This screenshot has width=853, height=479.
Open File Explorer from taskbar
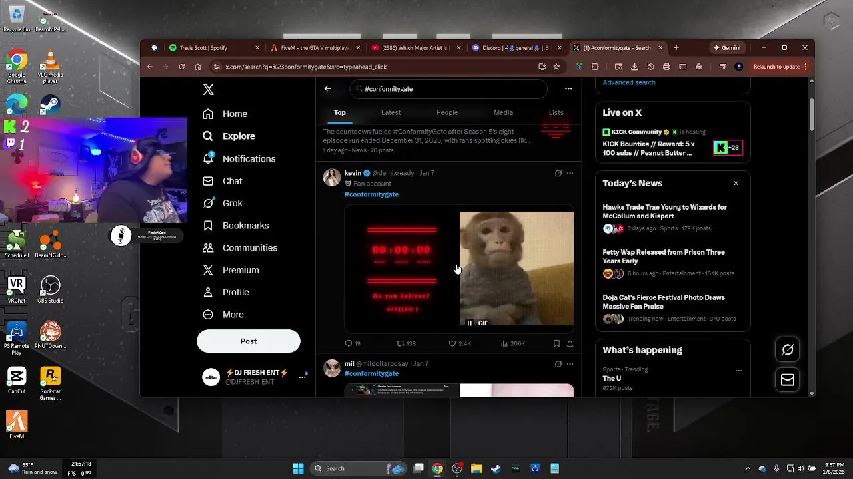[x=476, y=468]
